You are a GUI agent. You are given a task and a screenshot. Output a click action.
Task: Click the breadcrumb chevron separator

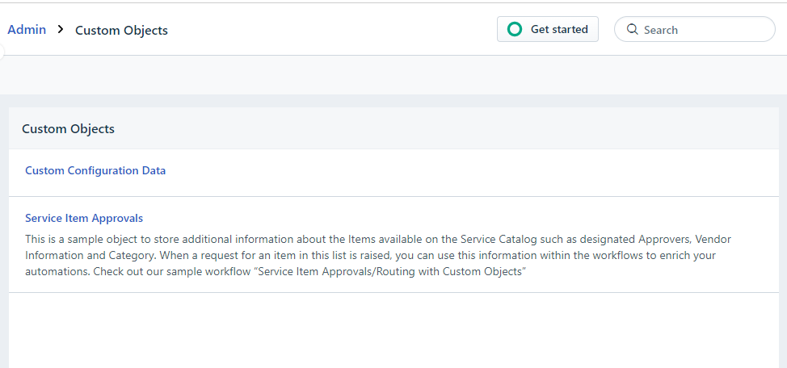click(x=61, y=30)
